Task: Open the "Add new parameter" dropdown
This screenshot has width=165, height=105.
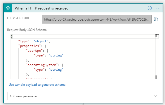Action: (x=83, y=96)
